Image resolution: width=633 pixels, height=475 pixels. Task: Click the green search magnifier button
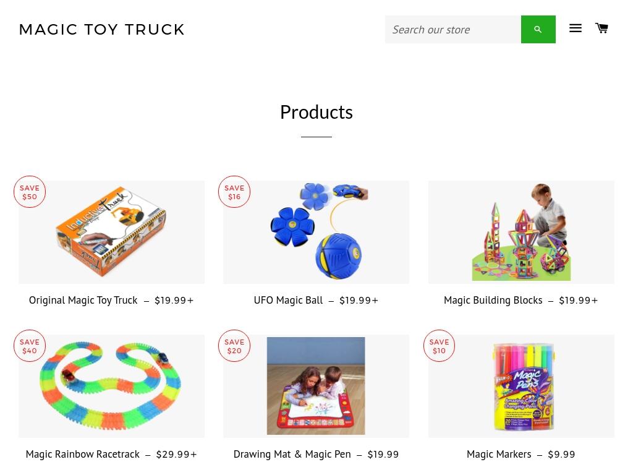(538, 30)
